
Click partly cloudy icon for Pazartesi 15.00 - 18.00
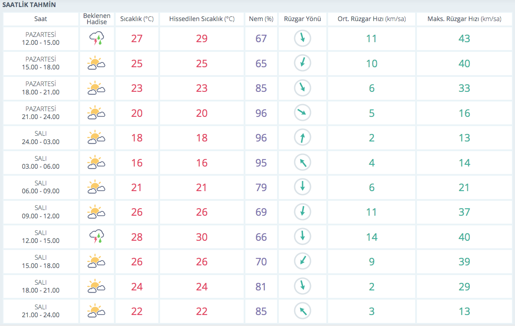point(96,64)
